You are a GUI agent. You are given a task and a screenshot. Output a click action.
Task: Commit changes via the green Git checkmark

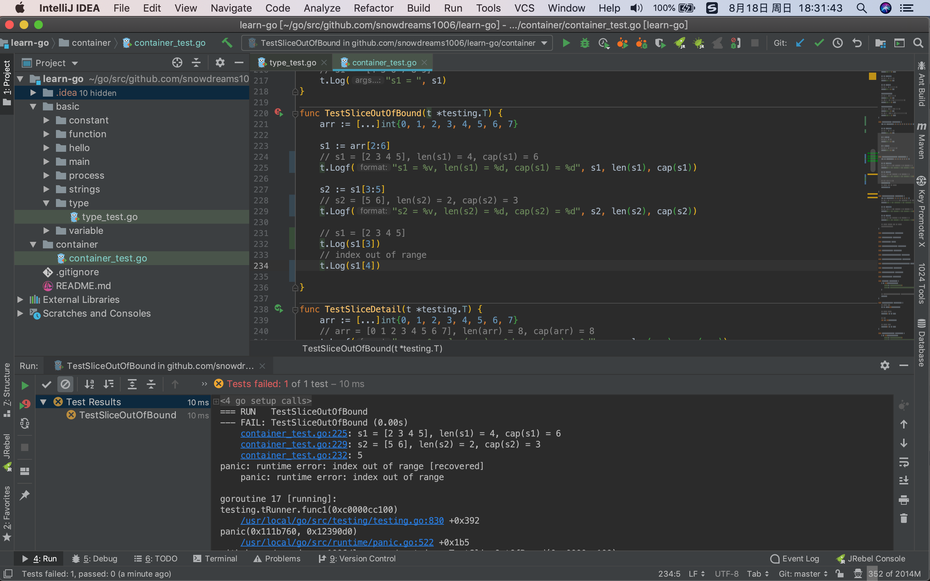(818, 42)
